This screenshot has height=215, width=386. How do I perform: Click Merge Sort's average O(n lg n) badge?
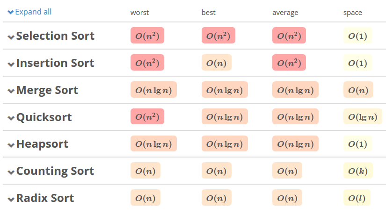tap(295, 90)
